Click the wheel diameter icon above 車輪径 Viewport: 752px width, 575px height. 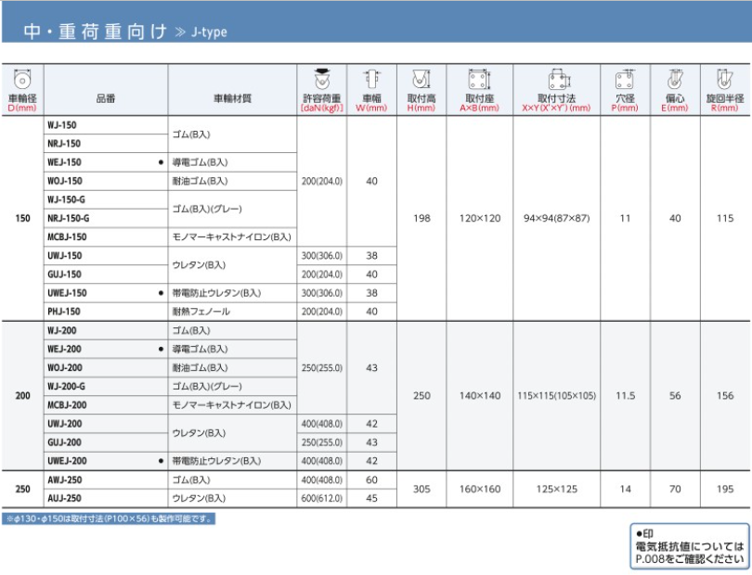click(21, 80)
